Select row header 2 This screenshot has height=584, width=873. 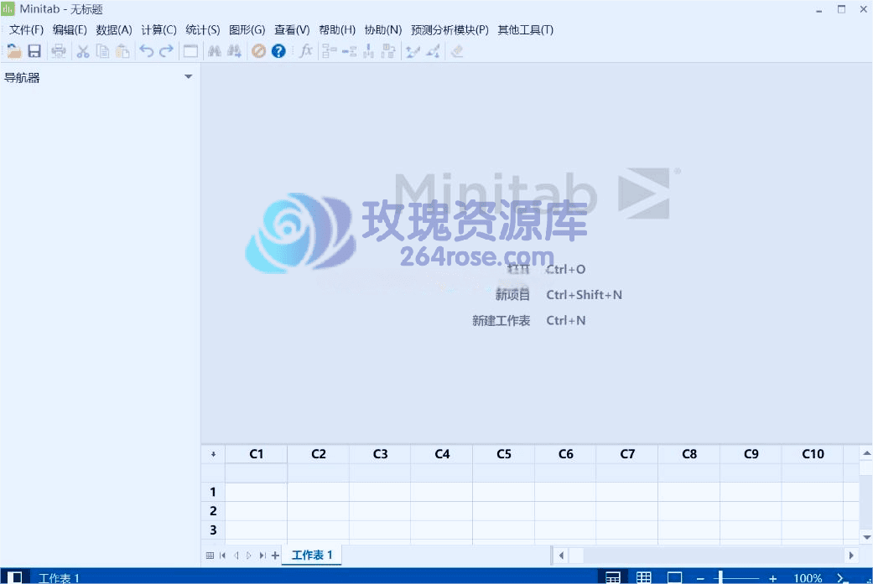[213, 510]
